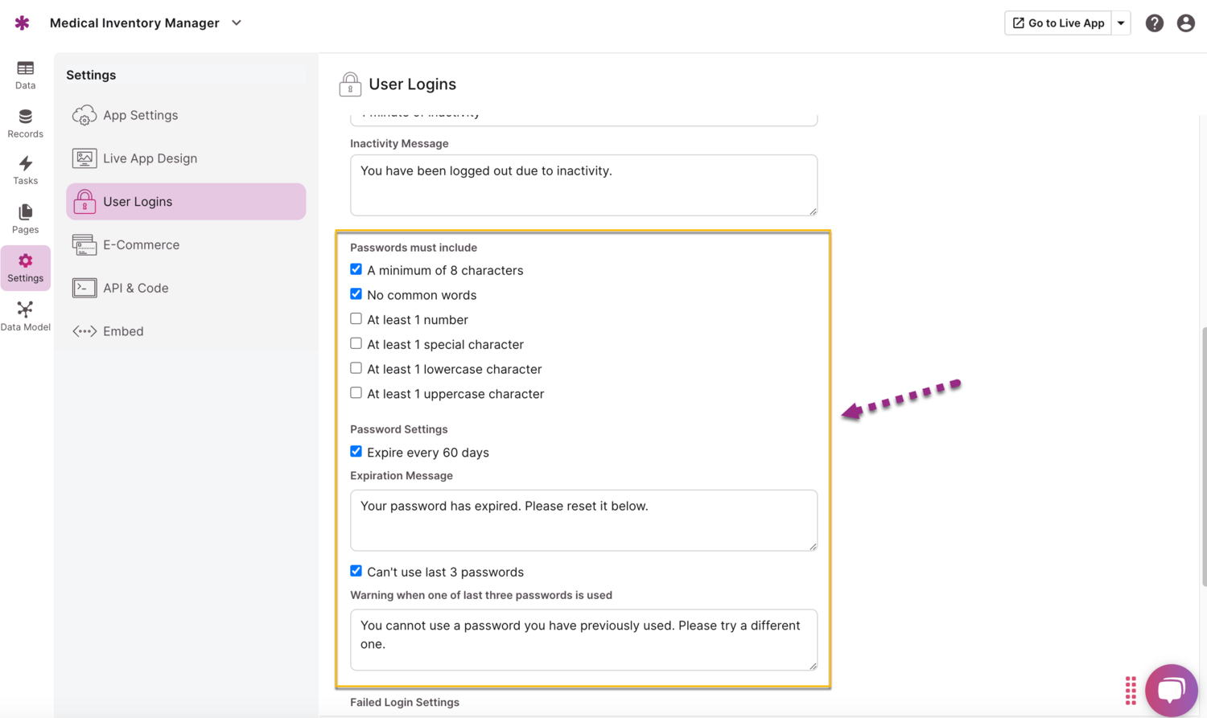
Task: Click the help question mark icon
Action: (x=1154, y=23)
